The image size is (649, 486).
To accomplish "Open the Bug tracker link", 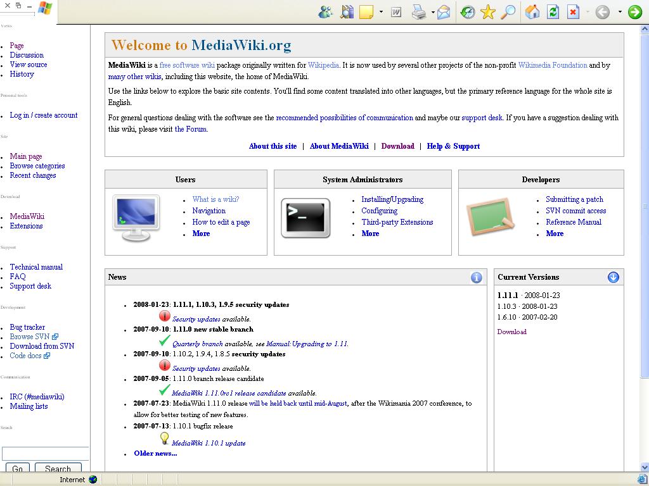I will pos(27,327).
